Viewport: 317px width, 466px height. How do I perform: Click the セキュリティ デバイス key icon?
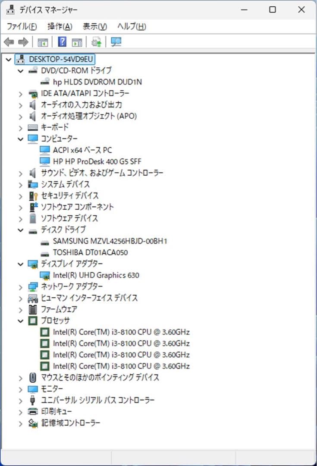33,195
